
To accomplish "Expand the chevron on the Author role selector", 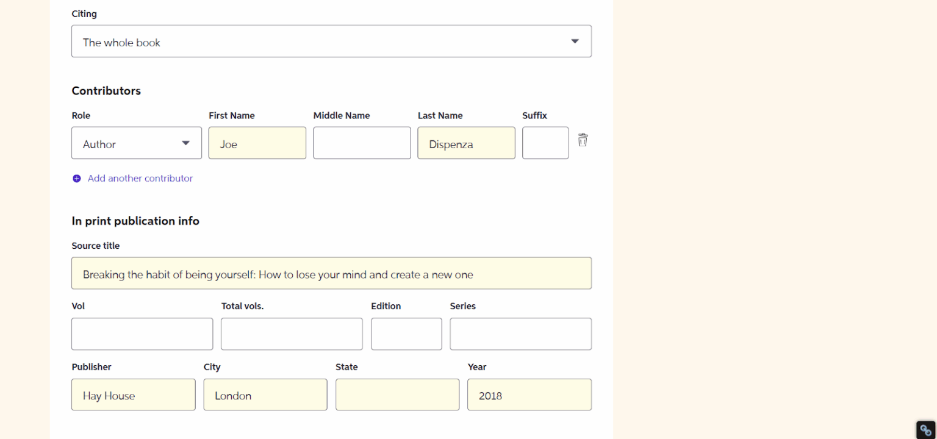I will tap(185, 143).
